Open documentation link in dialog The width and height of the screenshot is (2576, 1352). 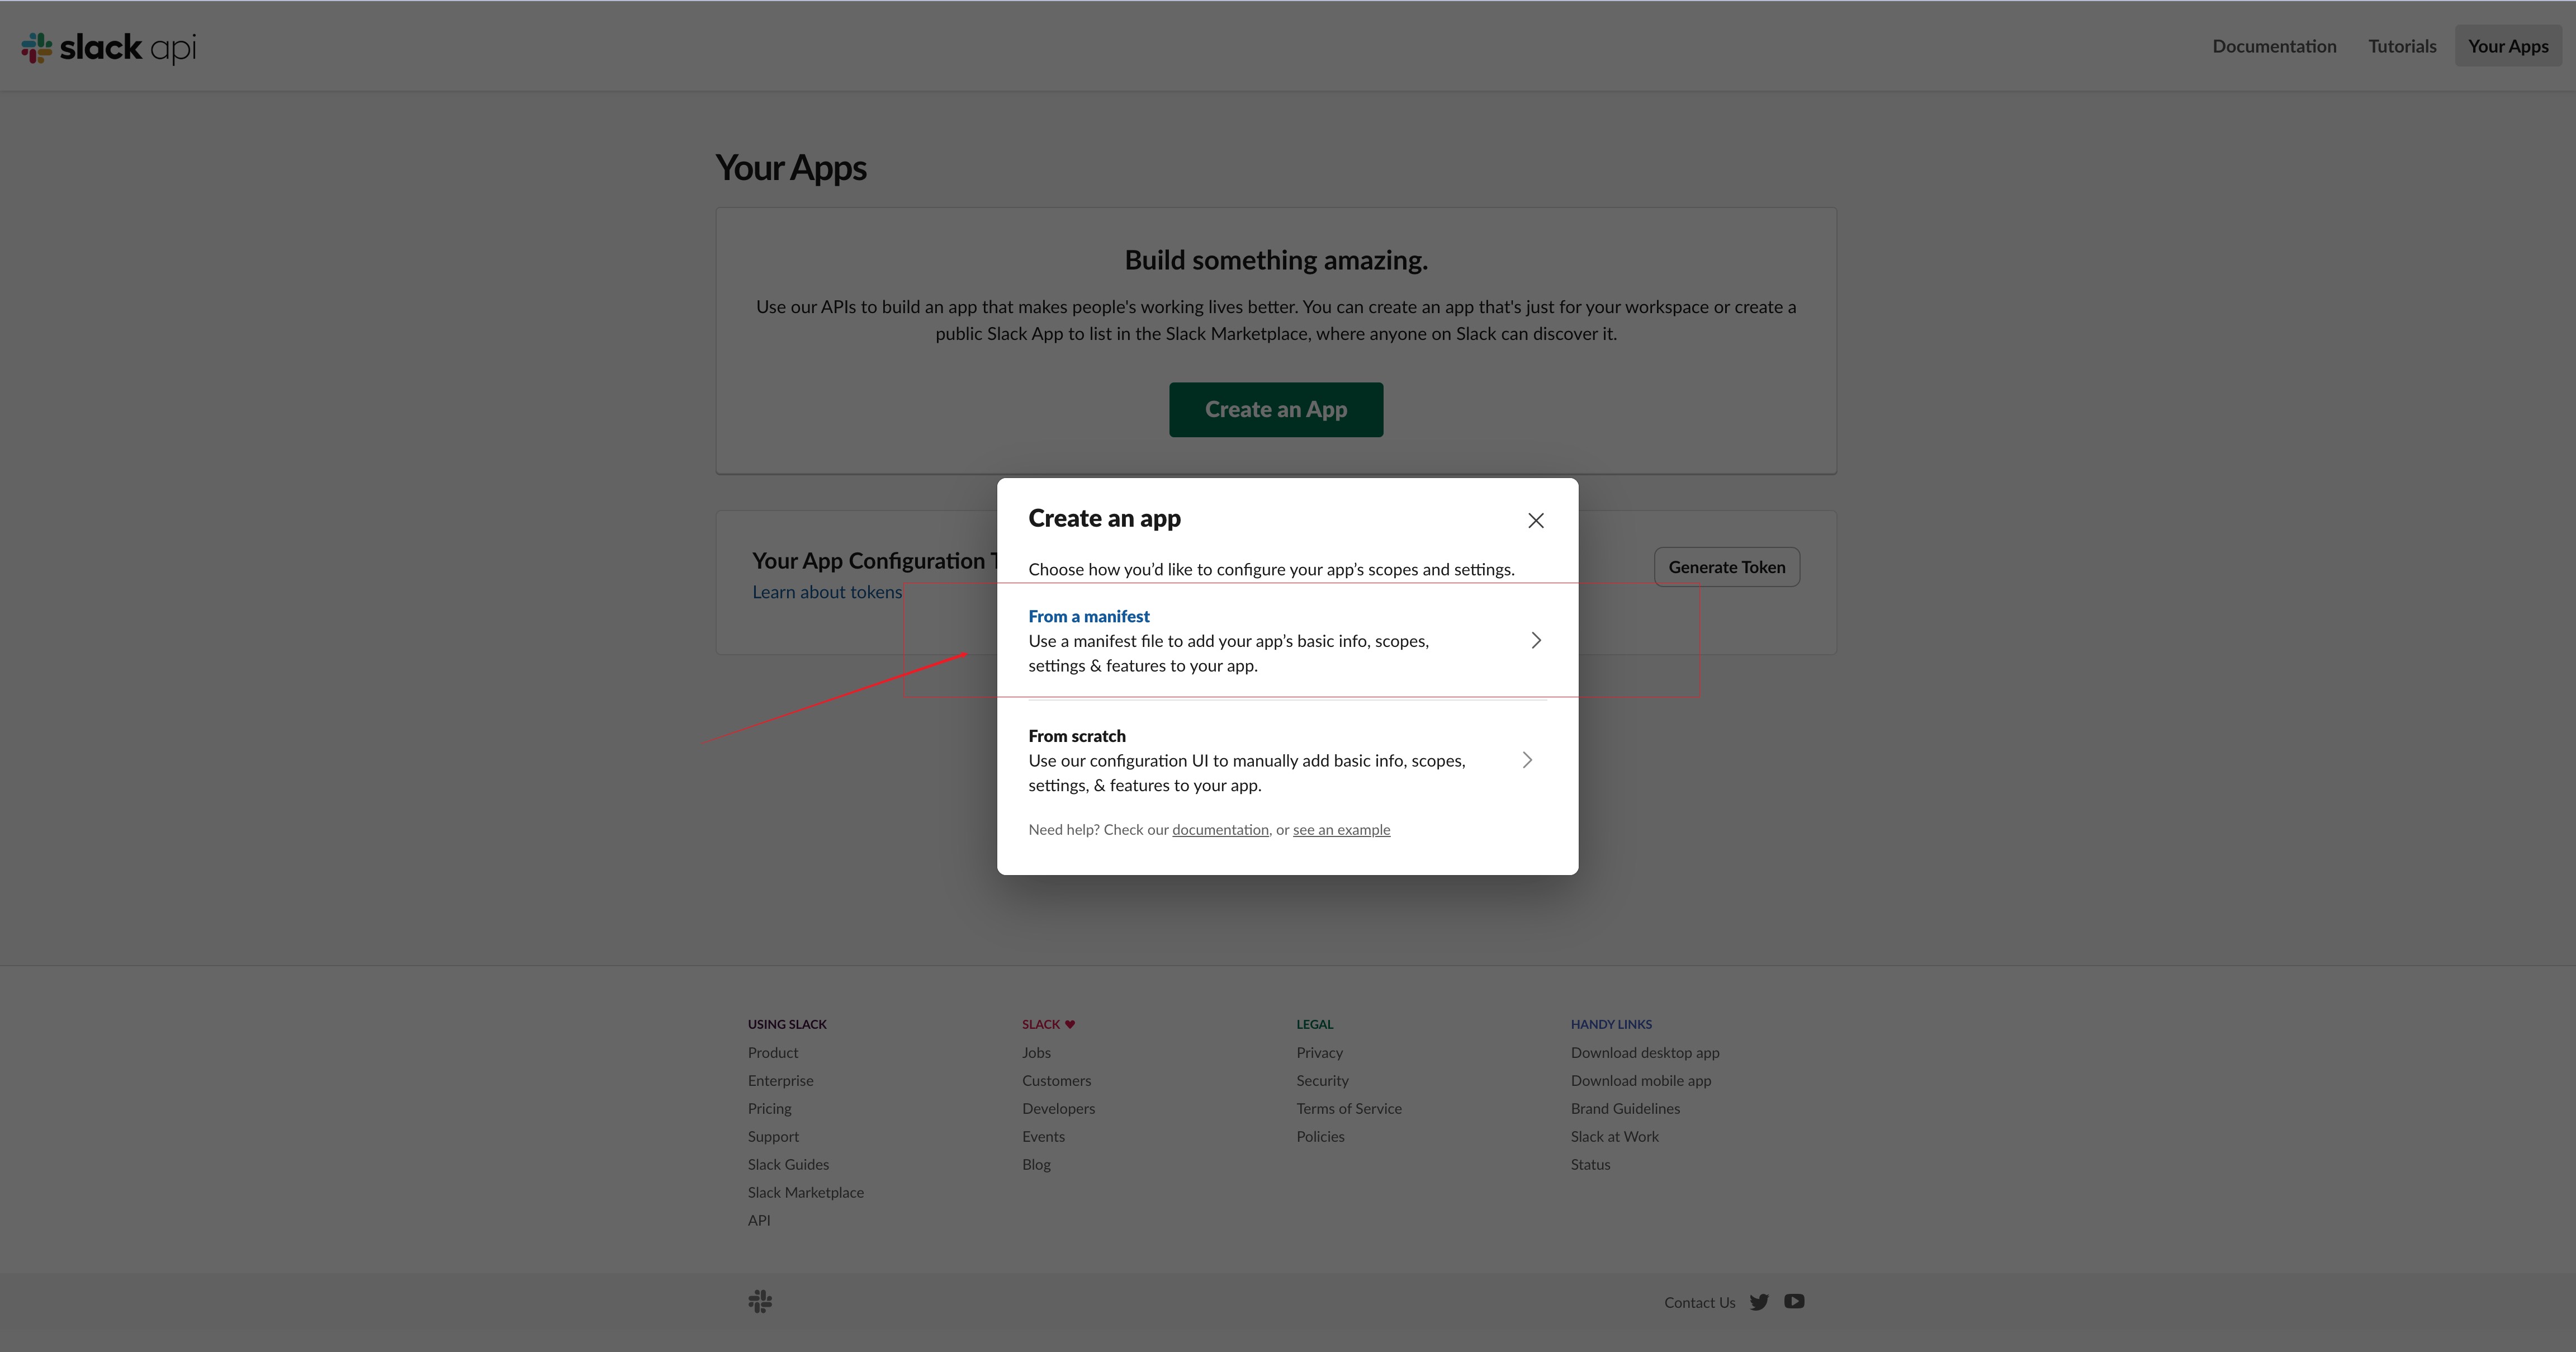tap(1220, 830)
